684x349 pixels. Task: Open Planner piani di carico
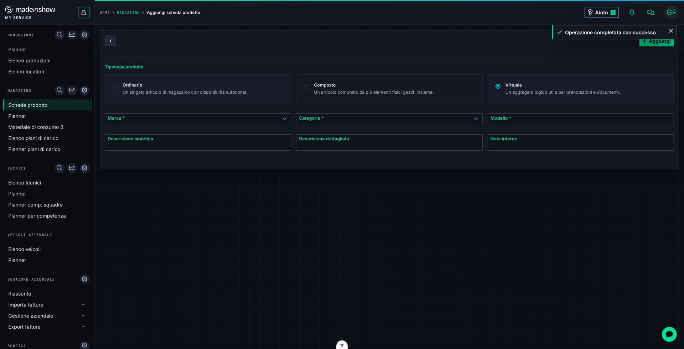tap(34, 149)
